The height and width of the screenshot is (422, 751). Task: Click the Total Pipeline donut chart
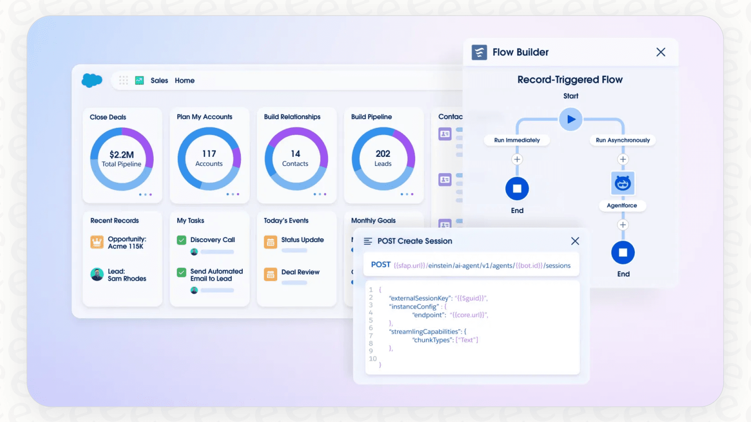(122, 159)
